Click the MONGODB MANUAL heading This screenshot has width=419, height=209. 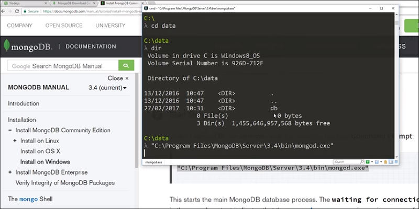tap(38, 87)
